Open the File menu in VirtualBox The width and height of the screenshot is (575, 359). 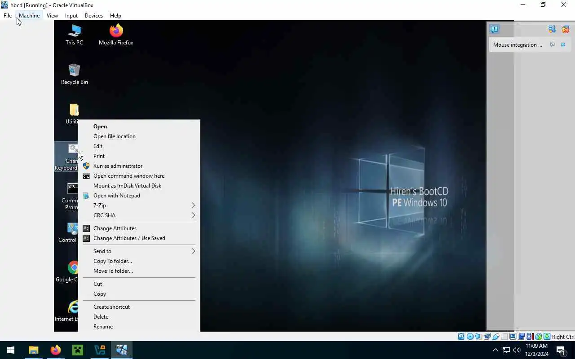coord(8,16)
